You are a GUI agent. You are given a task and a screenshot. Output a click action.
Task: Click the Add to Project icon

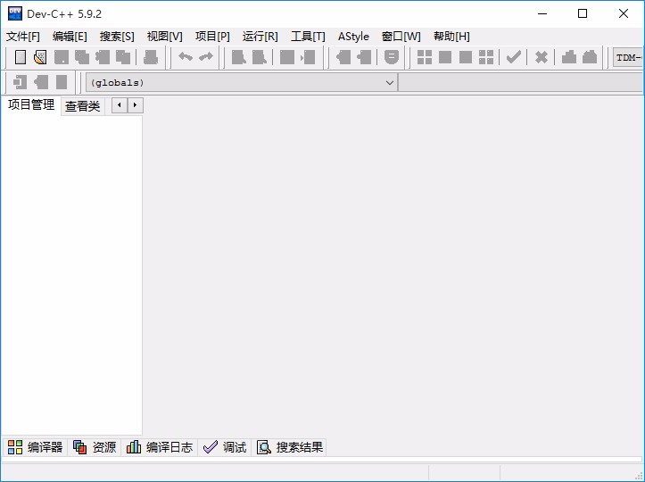coord(343,57)
